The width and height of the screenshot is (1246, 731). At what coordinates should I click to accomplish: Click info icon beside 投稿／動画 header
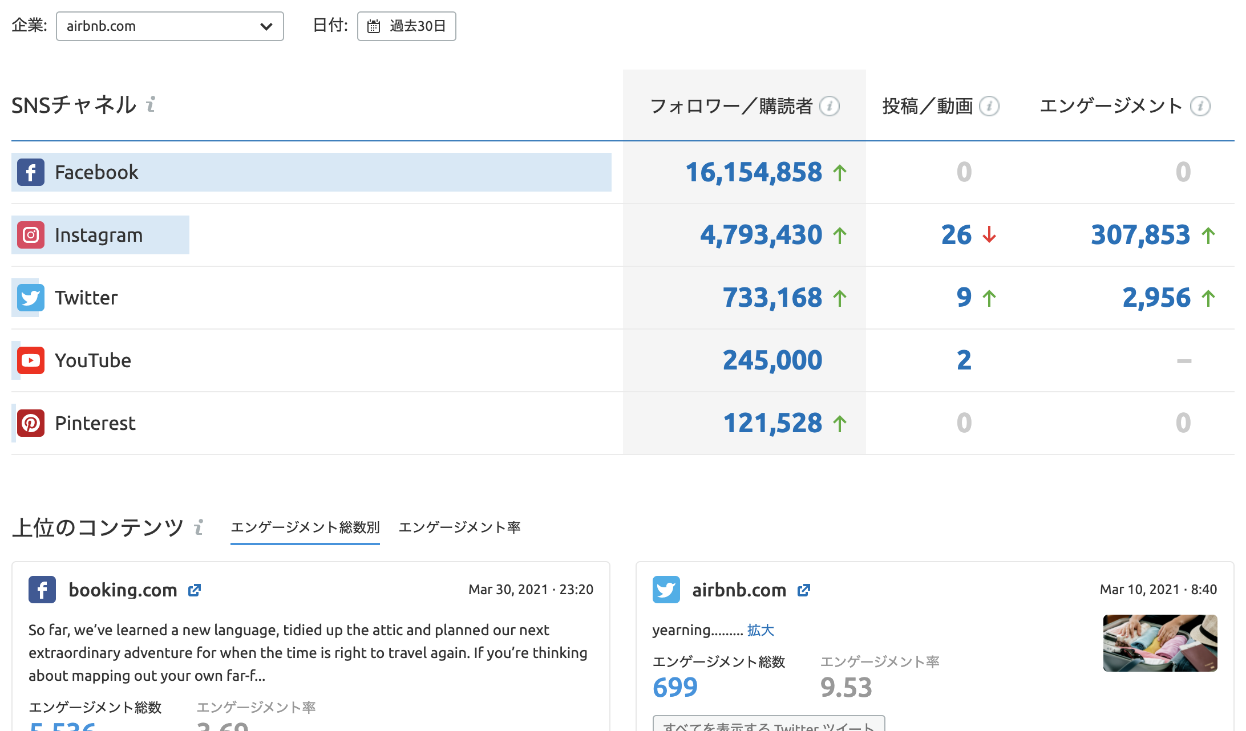989,106
